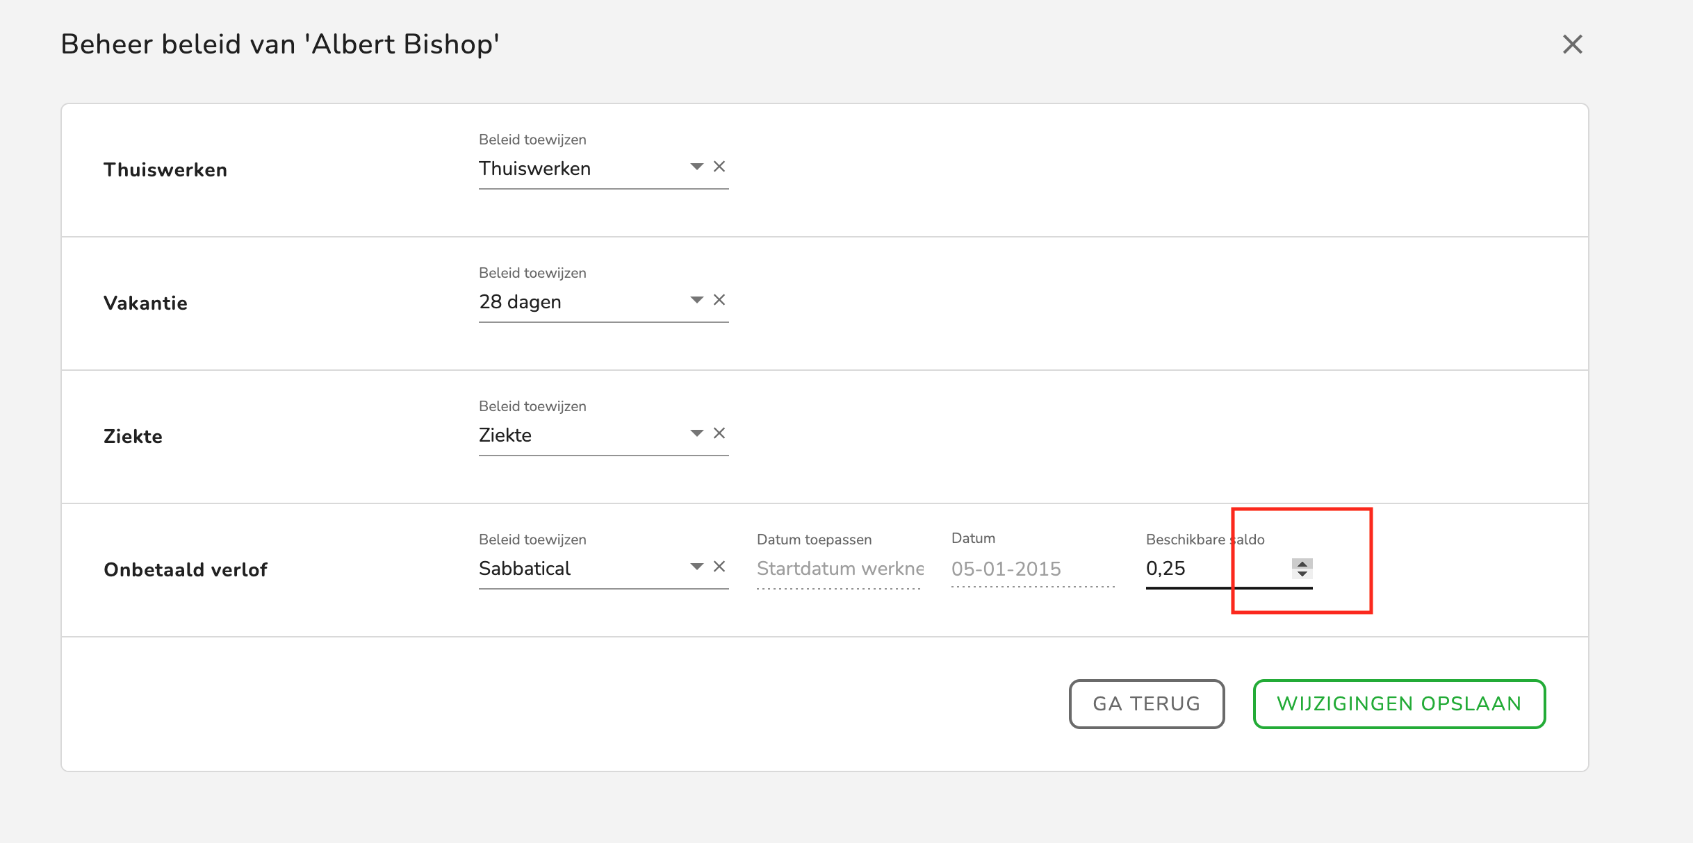Image resolution: width=1693 pixels, height=843 pixels.
Task: Expand the Vakantie policy dropdown arrow
Action: pos(696,300)
